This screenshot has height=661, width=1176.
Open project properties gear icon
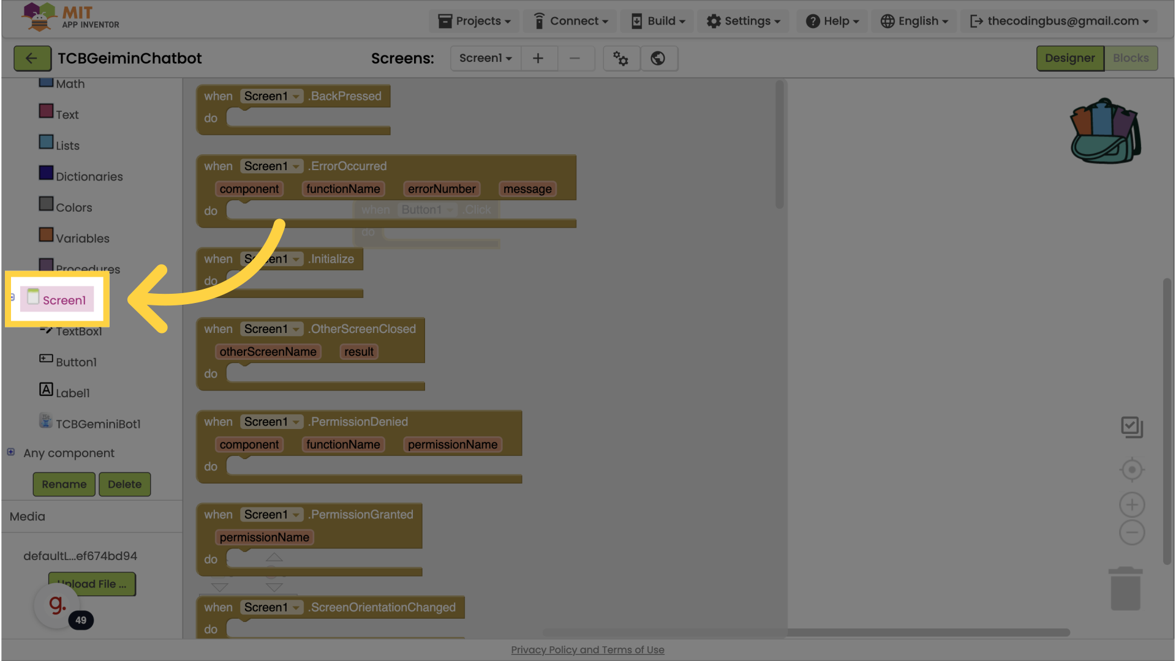[x=620, y=58]
